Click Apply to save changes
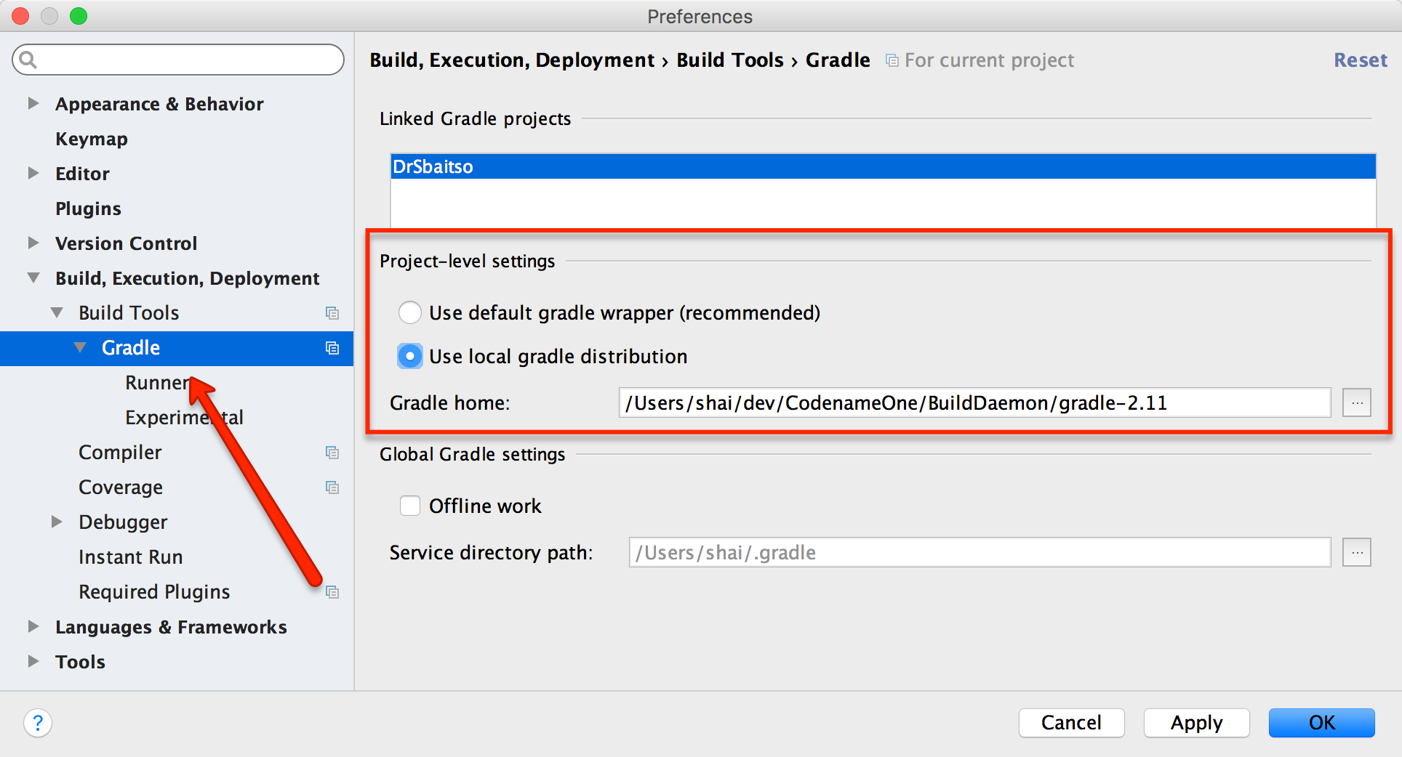 [1196, 723]
